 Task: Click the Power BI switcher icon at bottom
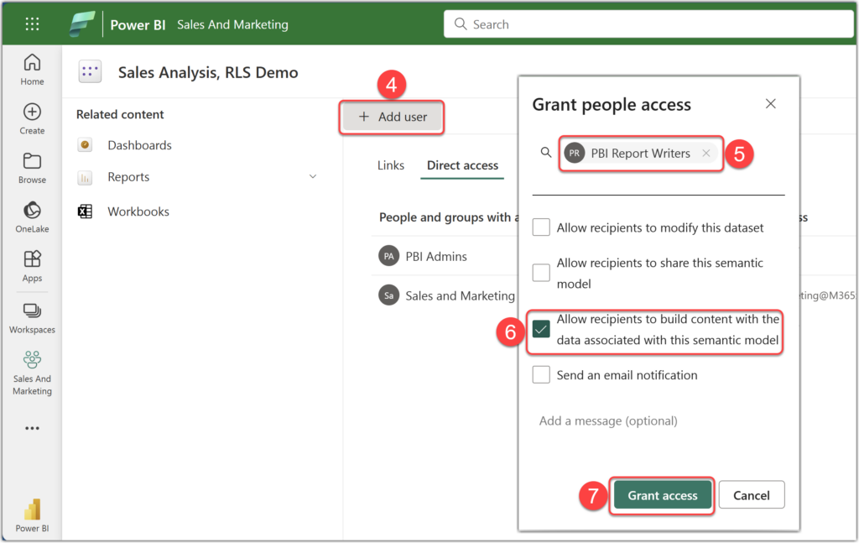pyautogui.click(x=32, y=509)
